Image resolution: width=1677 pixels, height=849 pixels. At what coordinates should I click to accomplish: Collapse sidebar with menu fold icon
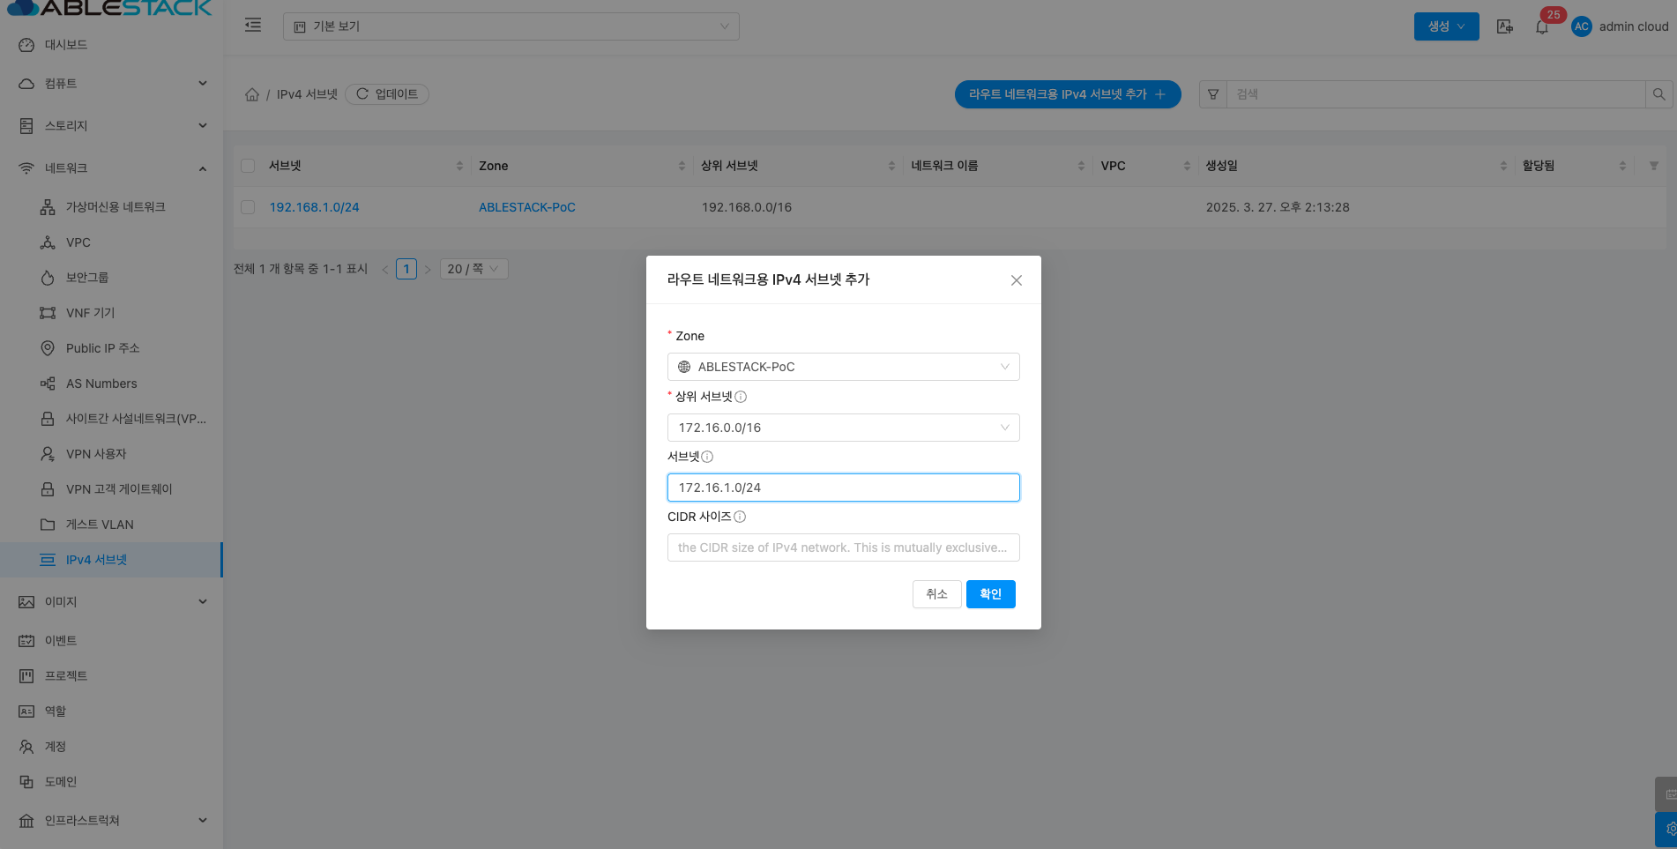(253, 25)
